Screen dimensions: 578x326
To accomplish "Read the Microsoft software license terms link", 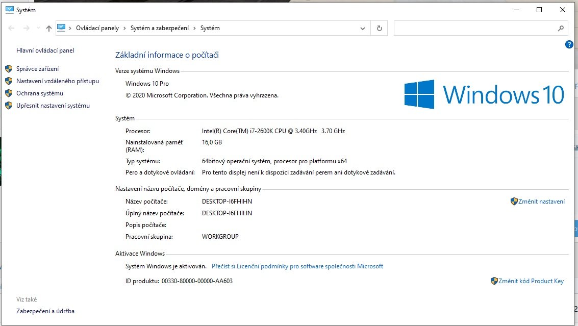I will pos(297,266).
